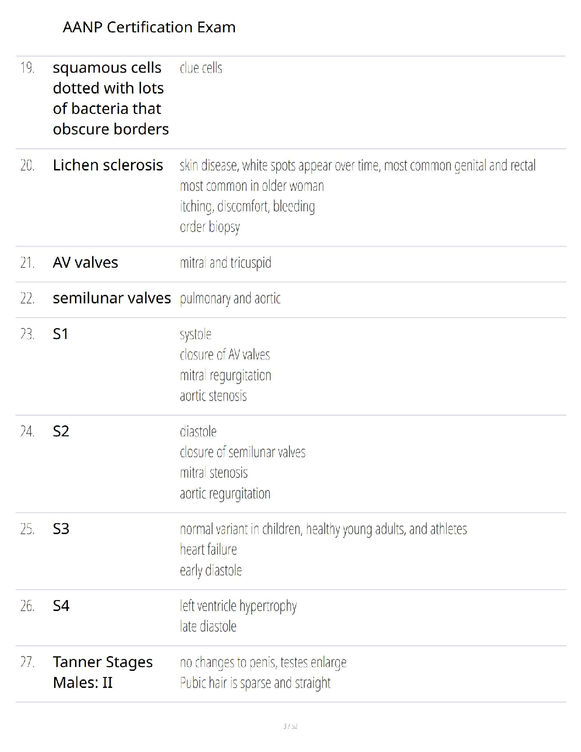
Task: Select the S3 term
Action: [x=61, y=529]
